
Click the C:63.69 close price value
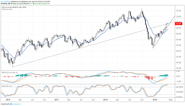[47, 4]
